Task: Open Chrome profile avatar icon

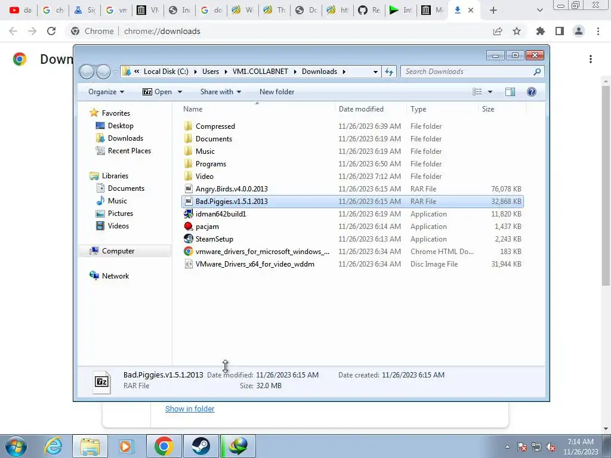Action: 579,31
